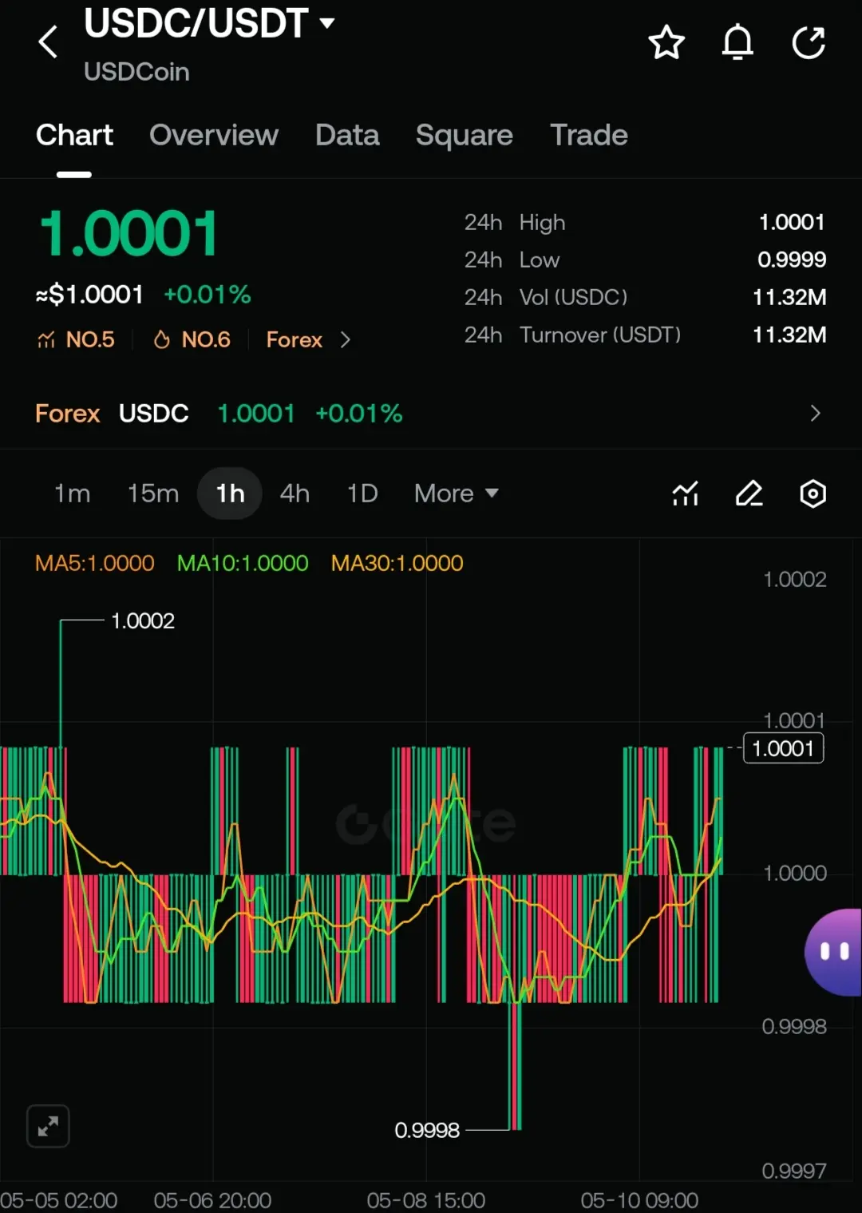Open chart settings hexagon icon
Viewport: 862px width, 1213px height.
[x=813, y=494]
